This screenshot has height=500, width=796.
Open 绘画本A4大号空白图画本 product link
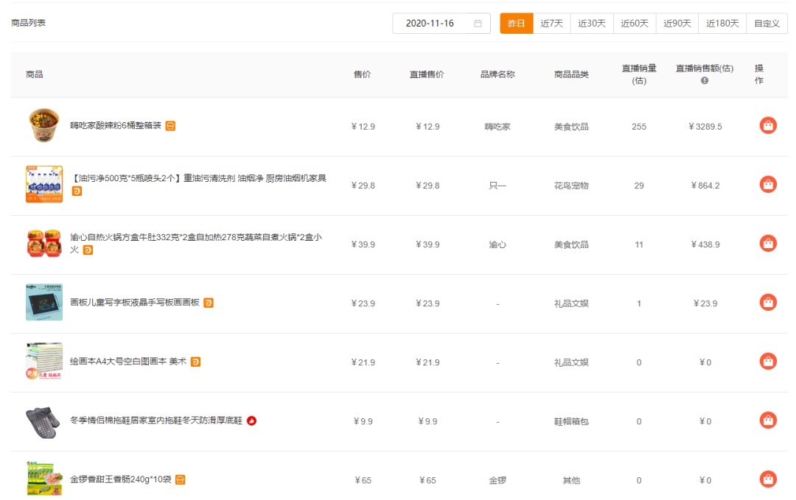[128, 362]
